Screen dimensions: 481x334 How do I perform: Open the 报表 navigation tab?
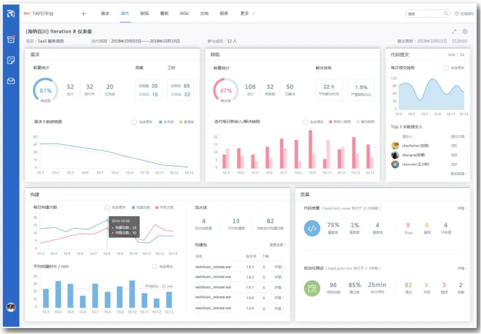click(224, 13)
